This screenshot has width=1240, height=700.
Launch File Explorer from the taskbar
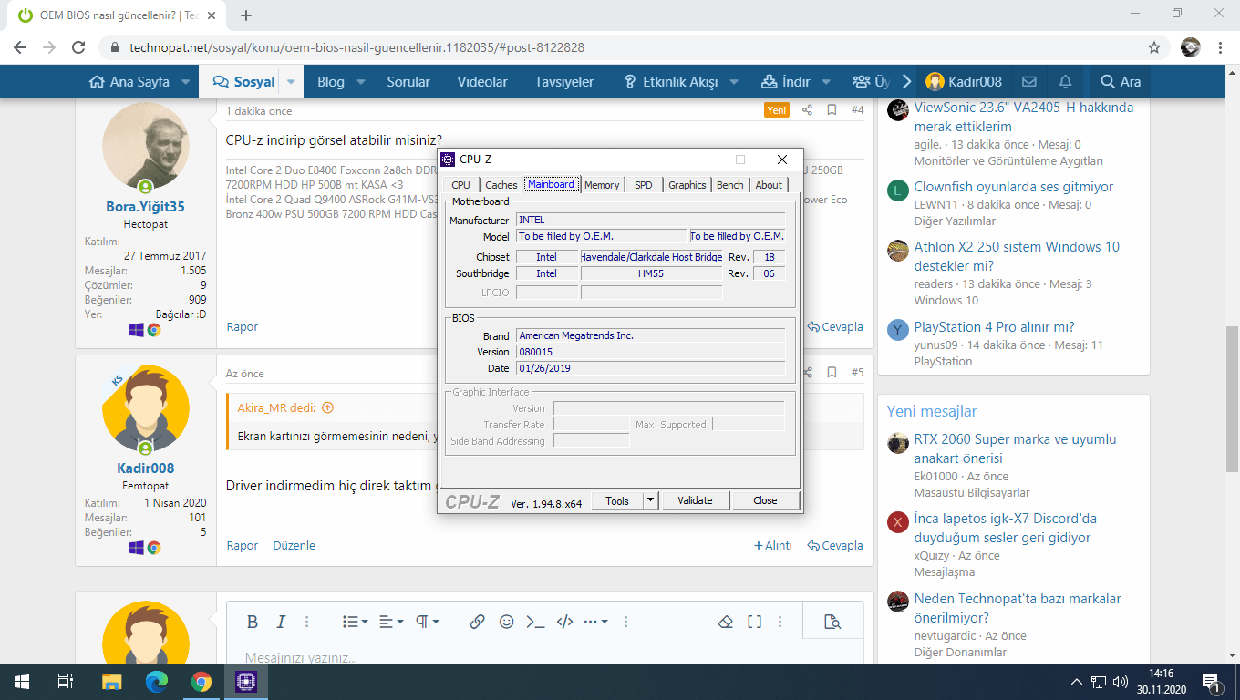point(111,681)
